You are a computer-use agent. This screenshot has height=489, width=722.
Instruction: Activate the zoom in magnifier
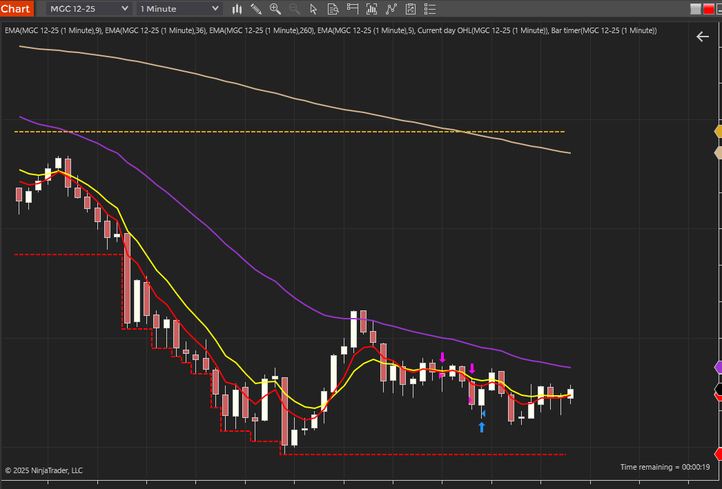275,9
